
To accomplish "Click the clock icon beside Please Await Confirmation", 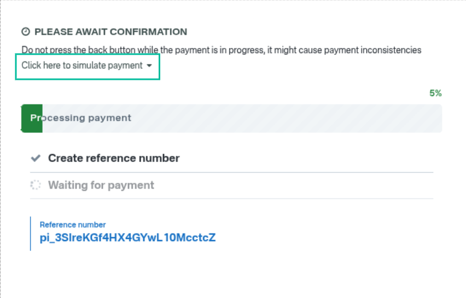I will 25,32.
